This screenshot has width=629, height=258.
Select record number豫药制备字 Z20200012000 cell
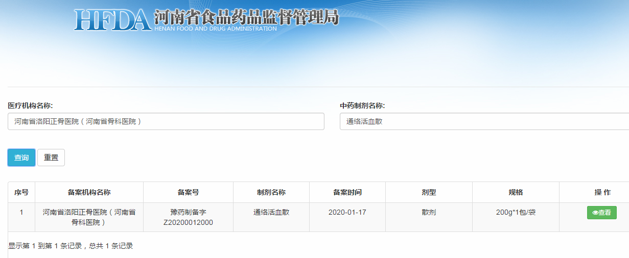click(x=188, y=217)
